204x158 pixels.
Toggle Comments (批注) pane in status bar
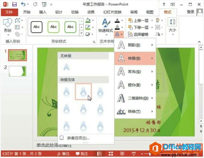pyautogui.click(x=82, y=154)
